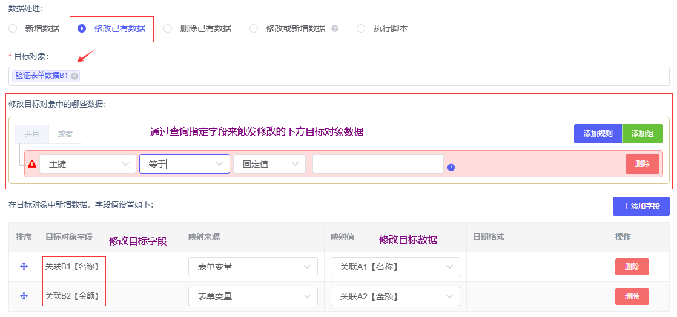
Task: Click the 添加字段 button
Action: [641, 206]
